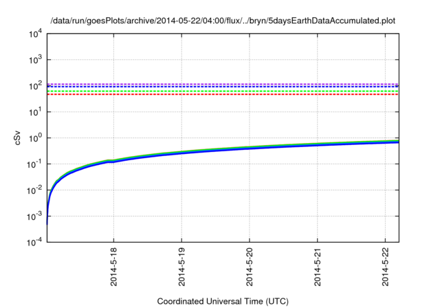Click the 2014-5-22 date label

[385, 267]
